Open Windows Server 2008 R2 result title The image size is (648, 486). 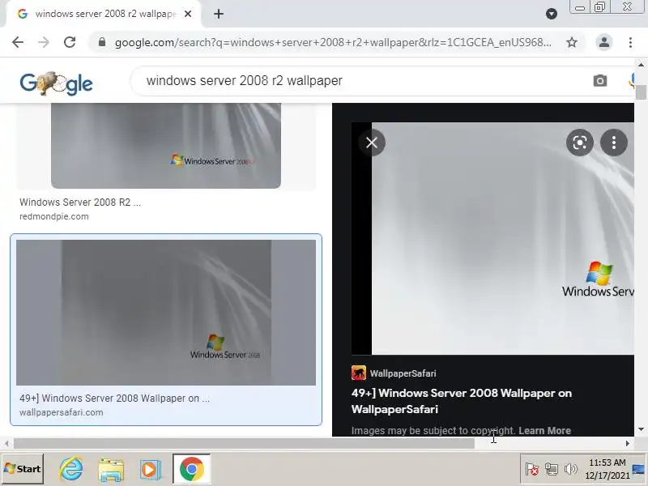pyautogui.click(x=80, y=202)
